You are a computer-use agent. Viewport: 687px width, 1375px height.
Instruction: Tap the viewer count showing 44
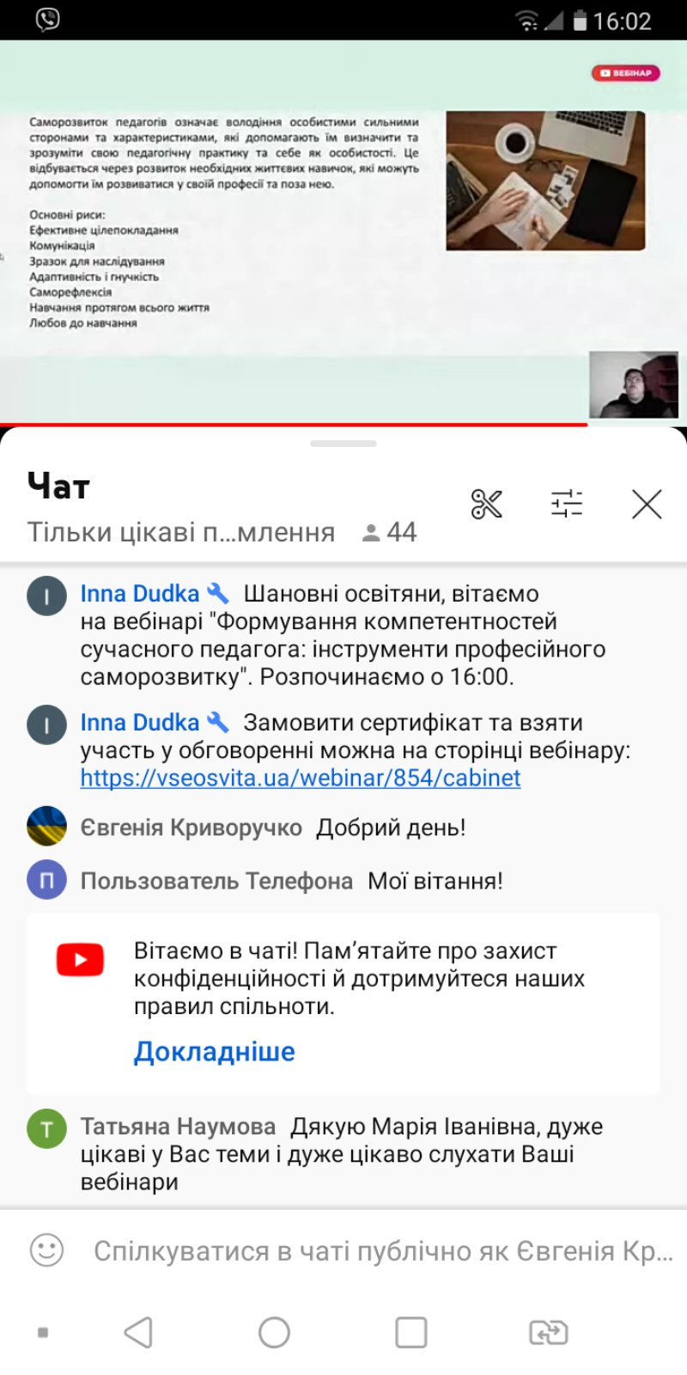coord(390,532)
